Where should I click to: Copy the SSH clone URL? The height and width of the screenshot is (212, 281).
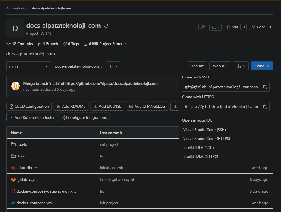265,87
